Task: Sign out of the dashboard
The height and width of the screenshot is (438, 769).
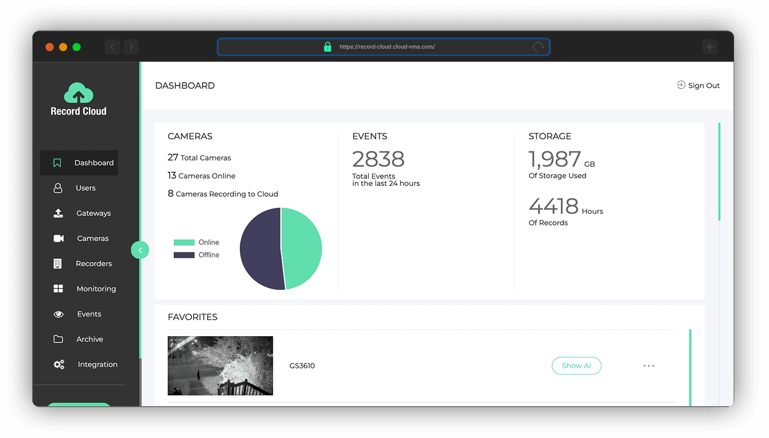Action: (x=698, y=86)
